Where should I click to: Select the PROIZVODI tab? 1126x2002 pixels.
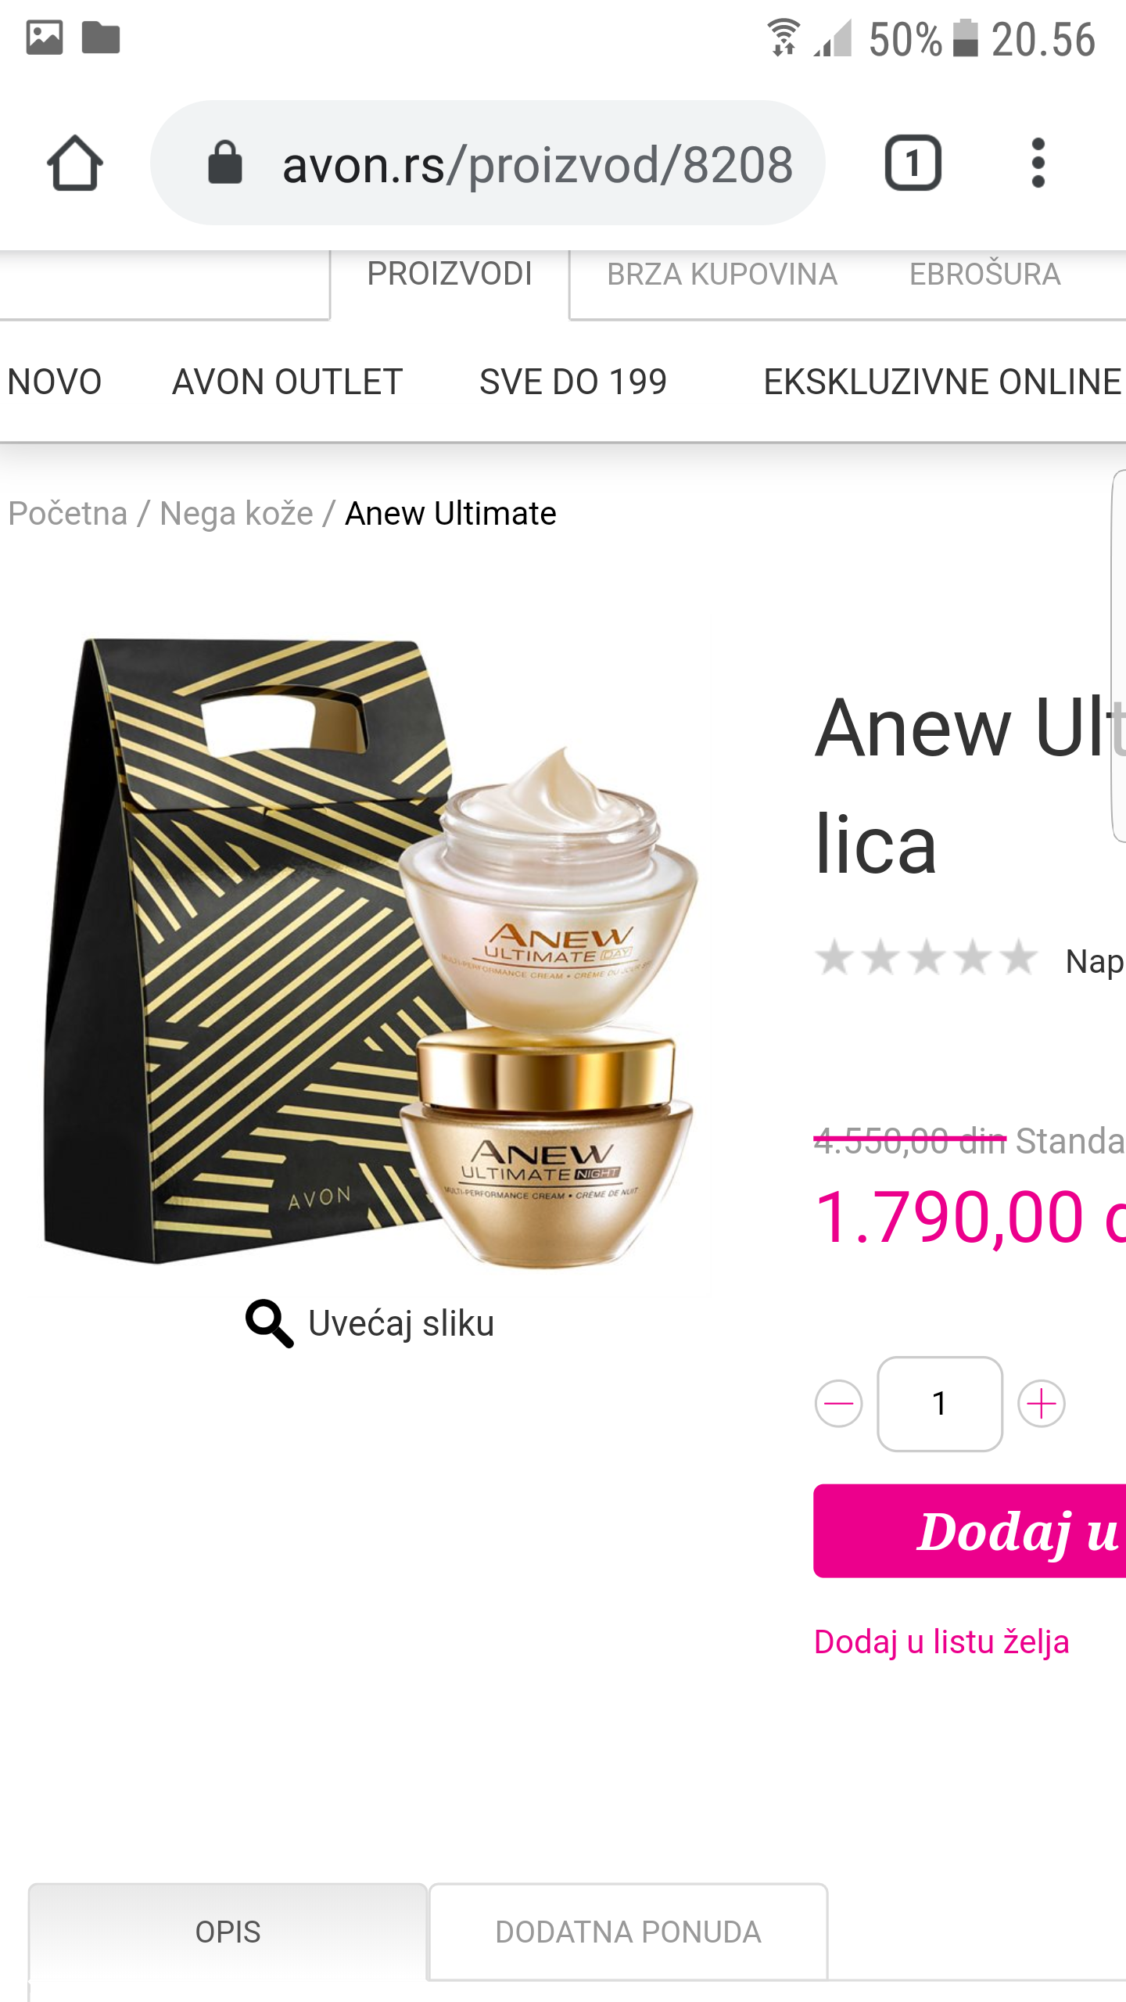click(450, 274)
